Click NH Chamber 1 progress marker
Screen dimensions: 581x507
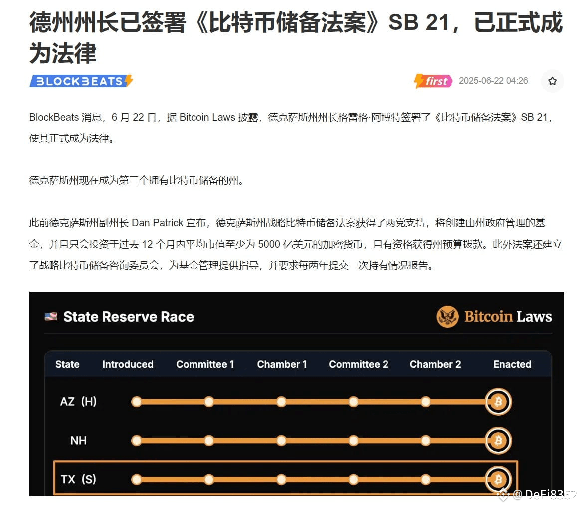coord(281,440)
